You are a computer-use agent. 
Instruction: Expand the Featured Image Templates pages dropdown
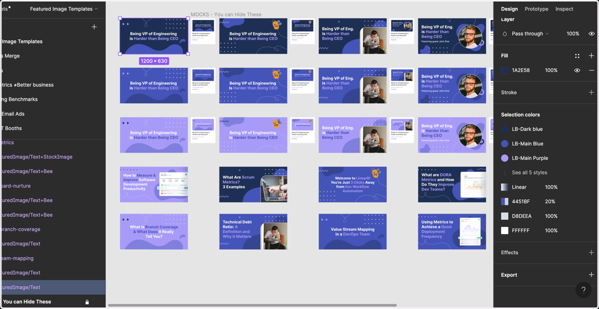click(x=64, y=9)
